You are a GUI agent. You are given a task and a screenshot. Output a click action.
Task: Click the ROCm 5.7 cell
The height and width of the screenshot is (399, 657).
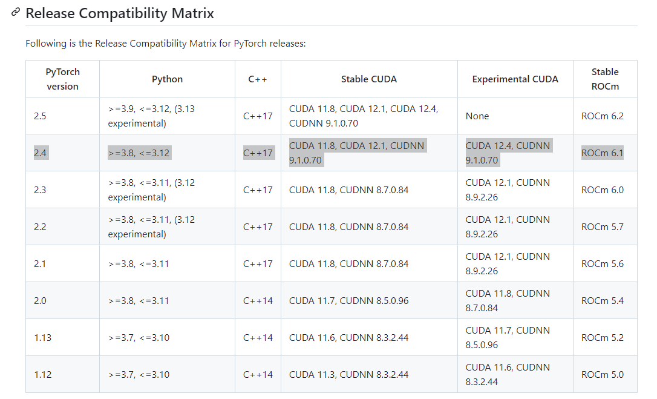pyautogui.click(x=602, y=226)
